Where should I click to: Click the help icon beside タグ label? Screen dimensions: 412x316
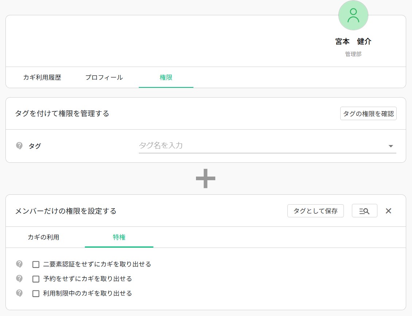19,146
